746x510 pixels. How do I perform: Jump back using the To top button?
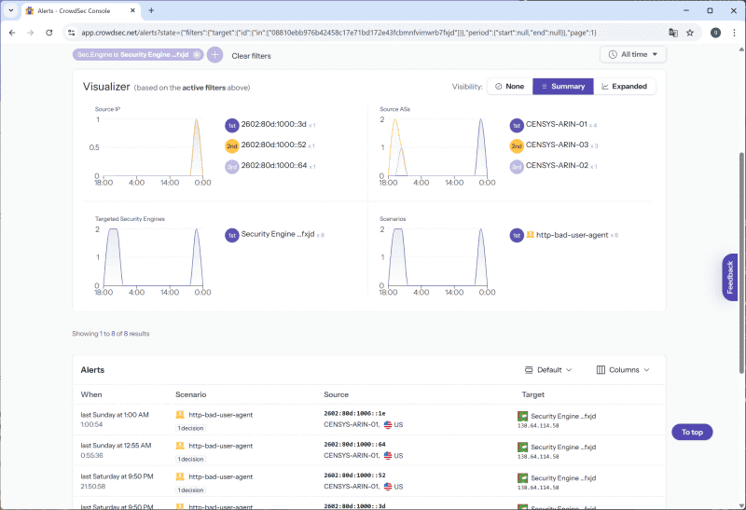692,432
